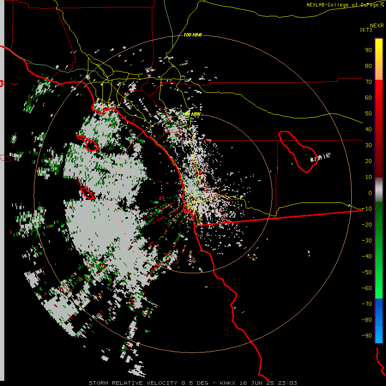This screenshot has height=386, width=386.
Task: Select the 60 value on velocity scale
Action: (x=368, y=98)
